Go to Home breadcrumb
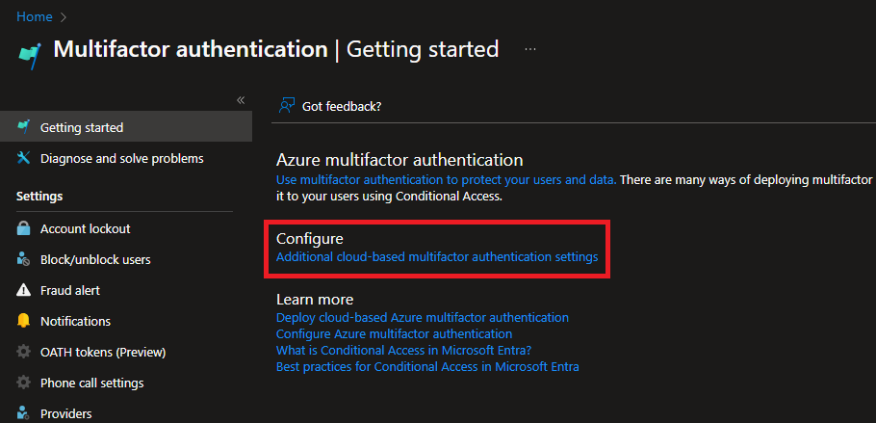 click(34, 16)
